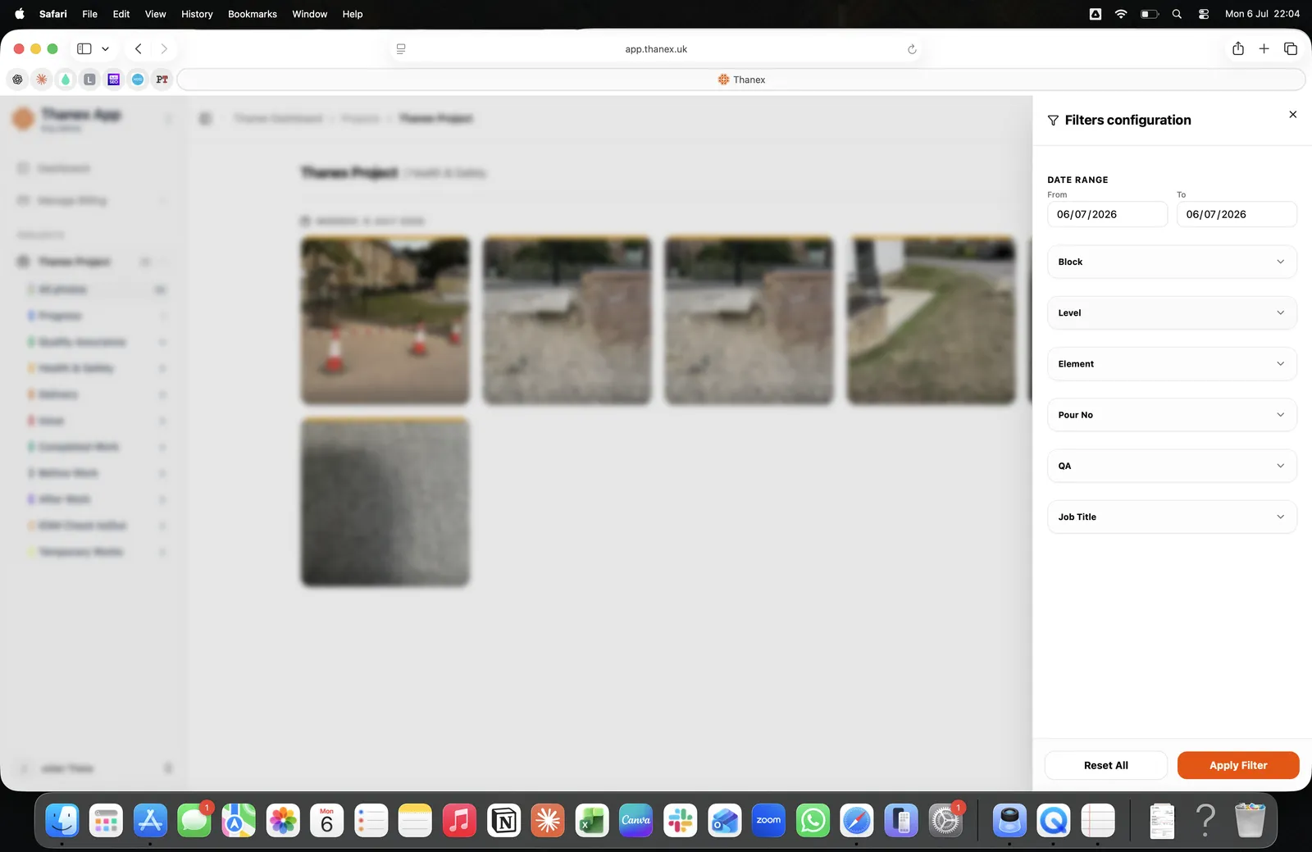Viewport: 1312px width, 852px height.
Task: Go back with Safari back arrow
Action: 138,49
